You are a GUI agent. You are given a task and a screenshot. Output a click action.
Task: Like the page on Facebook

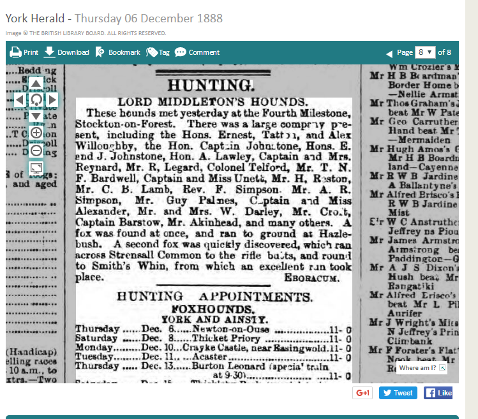(x=438, y=393)
